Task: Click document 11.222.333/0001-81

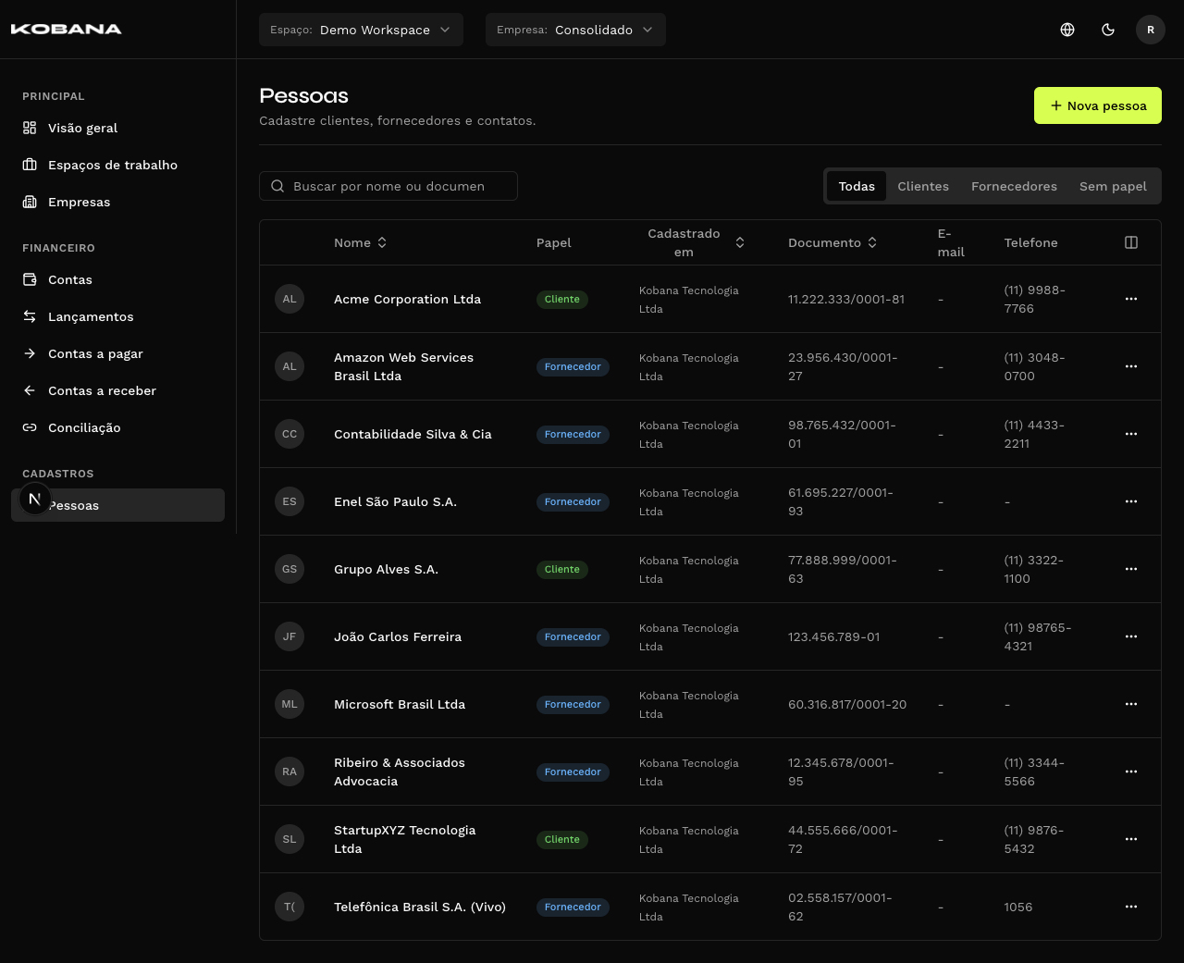Action: [x=846, y=299]
